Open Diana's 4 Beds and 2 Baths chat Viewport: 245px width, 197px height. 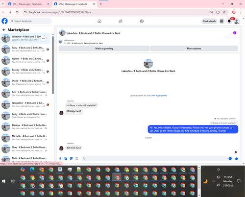coord(25,82)
